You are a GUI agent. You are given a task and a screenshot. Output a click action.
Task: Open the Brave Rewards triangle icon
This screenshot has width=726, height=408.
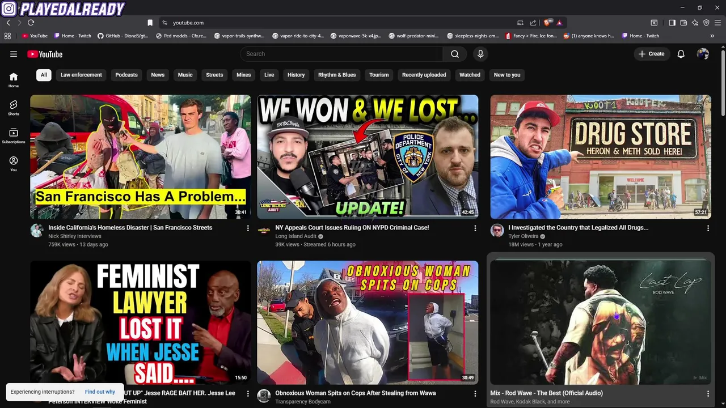(x=559, y=23)
